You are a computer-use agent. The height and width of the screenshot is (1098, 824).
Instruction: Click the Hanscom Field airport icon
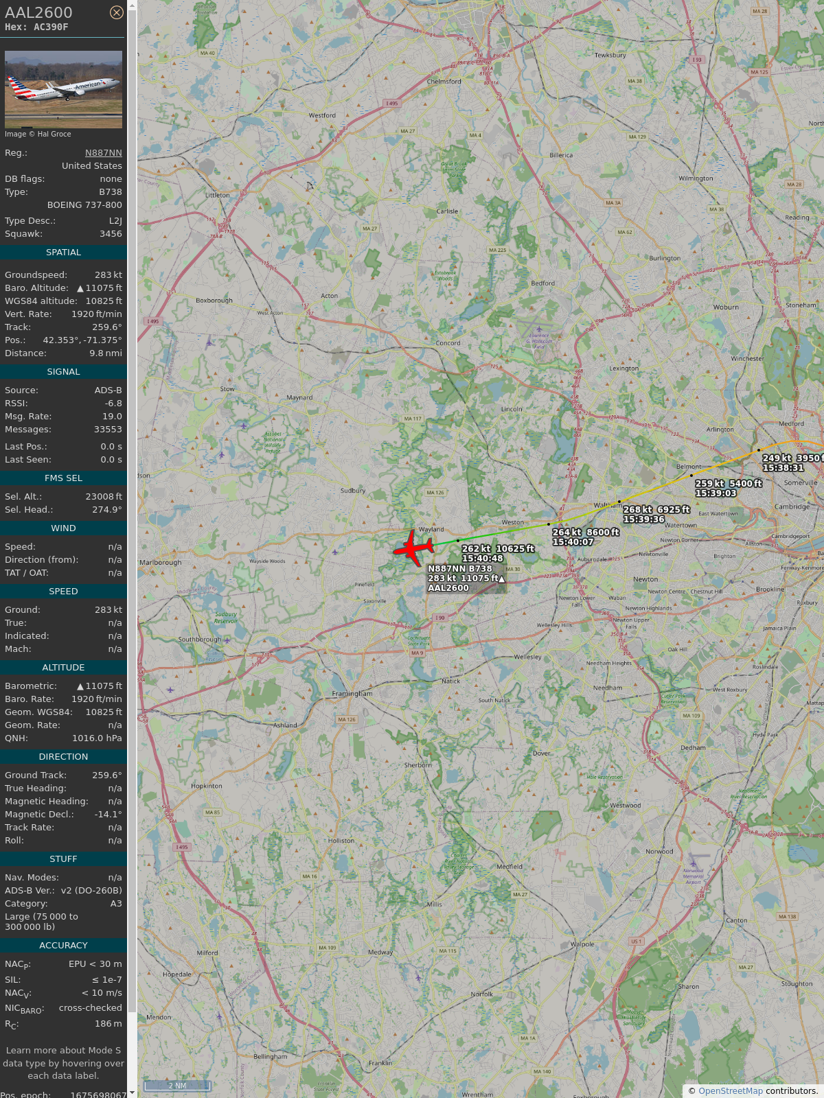[539, 331]
